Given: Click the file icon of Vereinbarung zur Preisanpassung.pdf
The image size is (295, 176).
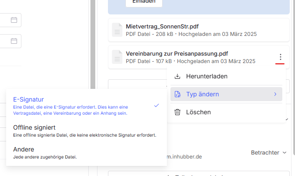Looking at the screenshot, I should click(117, 57).
